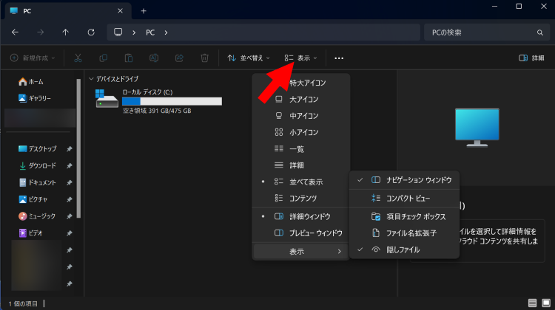This screenshot has width=555, height=310.
Task: Click pin icon beside ピクチャ
Action: click(x=70, y=199)
